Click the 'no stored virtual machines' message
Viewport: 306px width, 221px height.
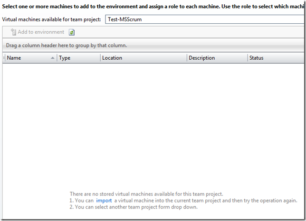pyautogui.click(x=146, y=194)
